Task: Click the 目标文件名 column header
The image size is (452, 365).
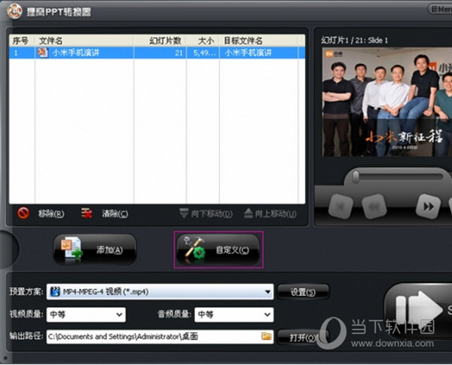Action: (x=258, y=41)
